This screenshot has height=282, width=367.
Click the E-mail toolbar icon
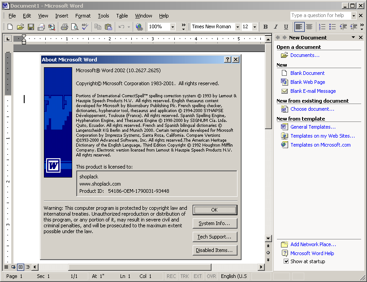tap(41, 27)
